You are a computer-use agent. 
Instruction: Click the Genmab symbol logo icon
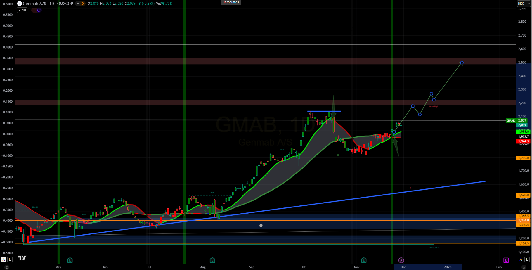19,4
